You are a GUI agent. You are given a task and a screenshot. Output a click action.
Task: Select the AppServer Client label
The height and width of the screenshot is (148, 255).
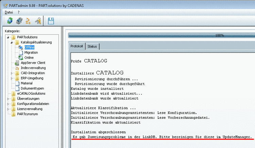click(x=33, y=63)
